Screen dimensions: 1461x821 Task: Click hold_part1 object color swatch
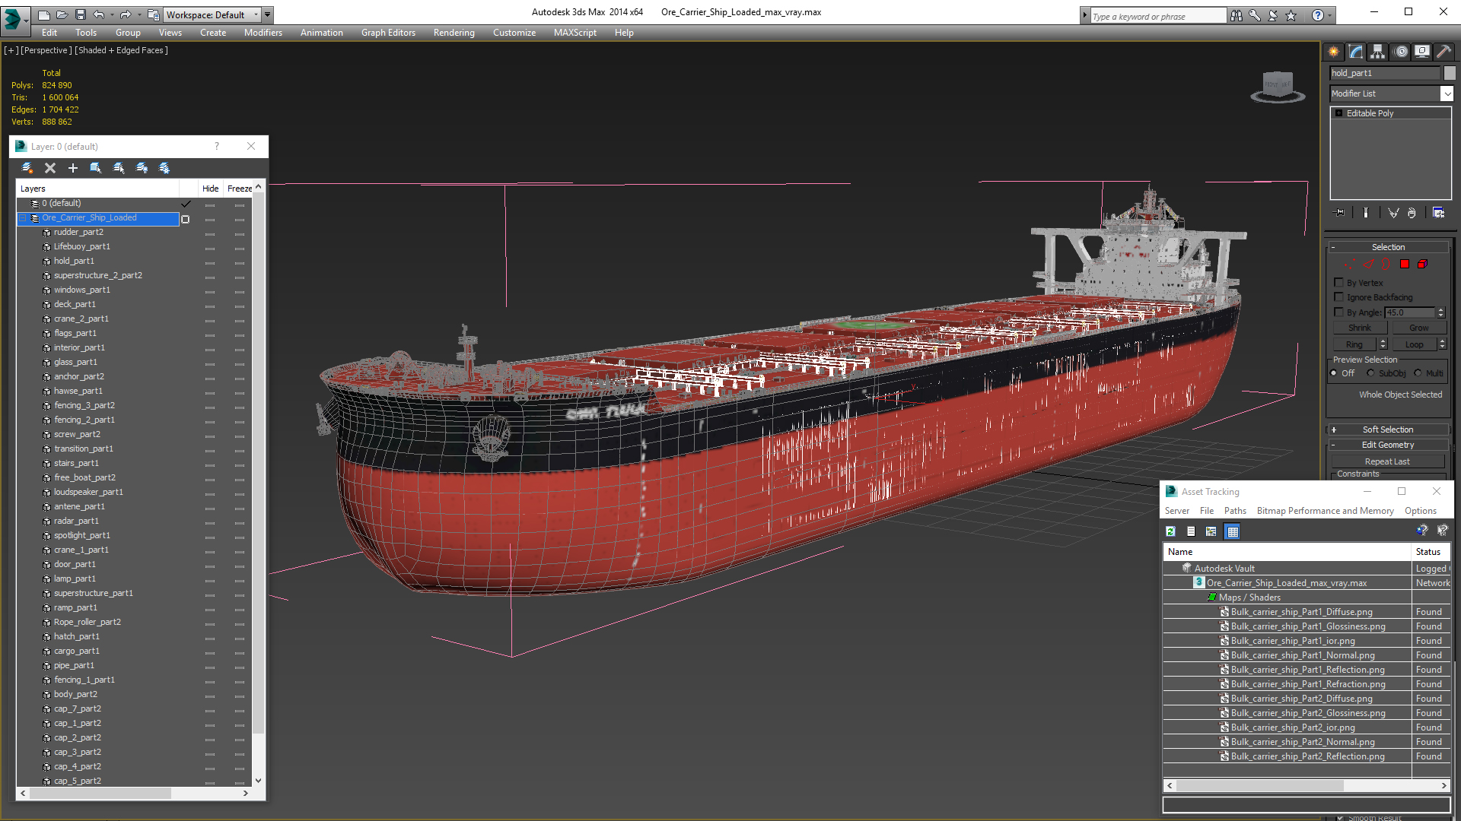click(x=1450, y=73)
